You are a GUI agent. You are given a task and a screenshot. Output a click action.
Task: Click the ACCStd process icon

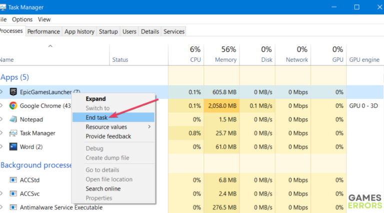[13, 180]
